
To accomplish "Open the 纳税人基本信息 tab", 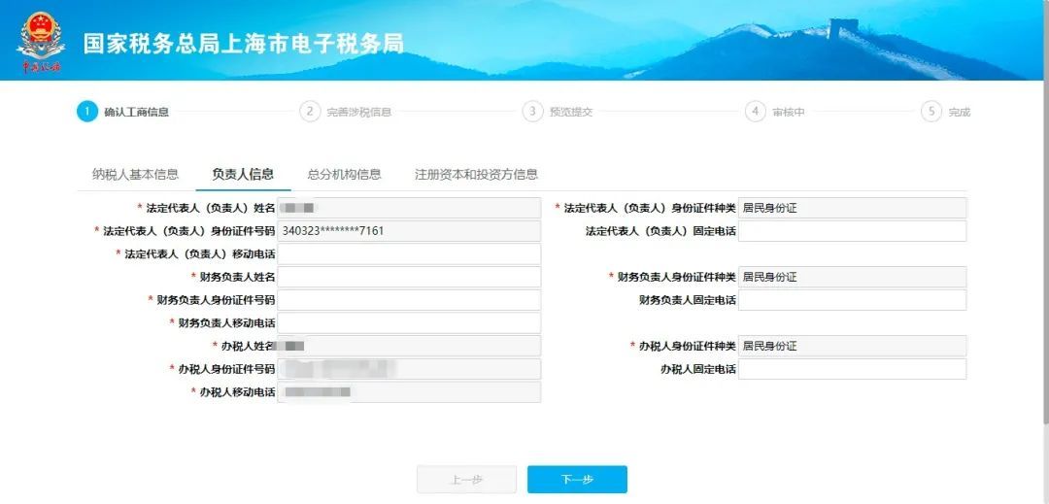I will click(135, 175).
